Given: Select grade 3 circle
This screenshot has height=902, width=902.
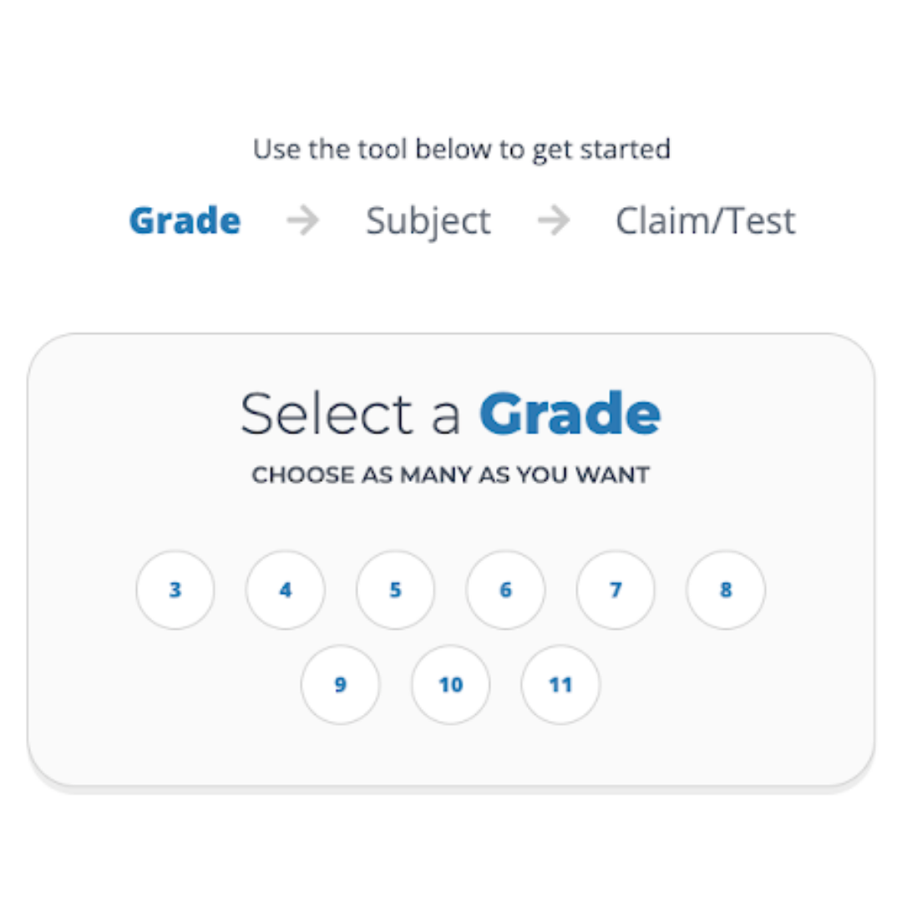Looking at the screenshot, I should [175, 590].
